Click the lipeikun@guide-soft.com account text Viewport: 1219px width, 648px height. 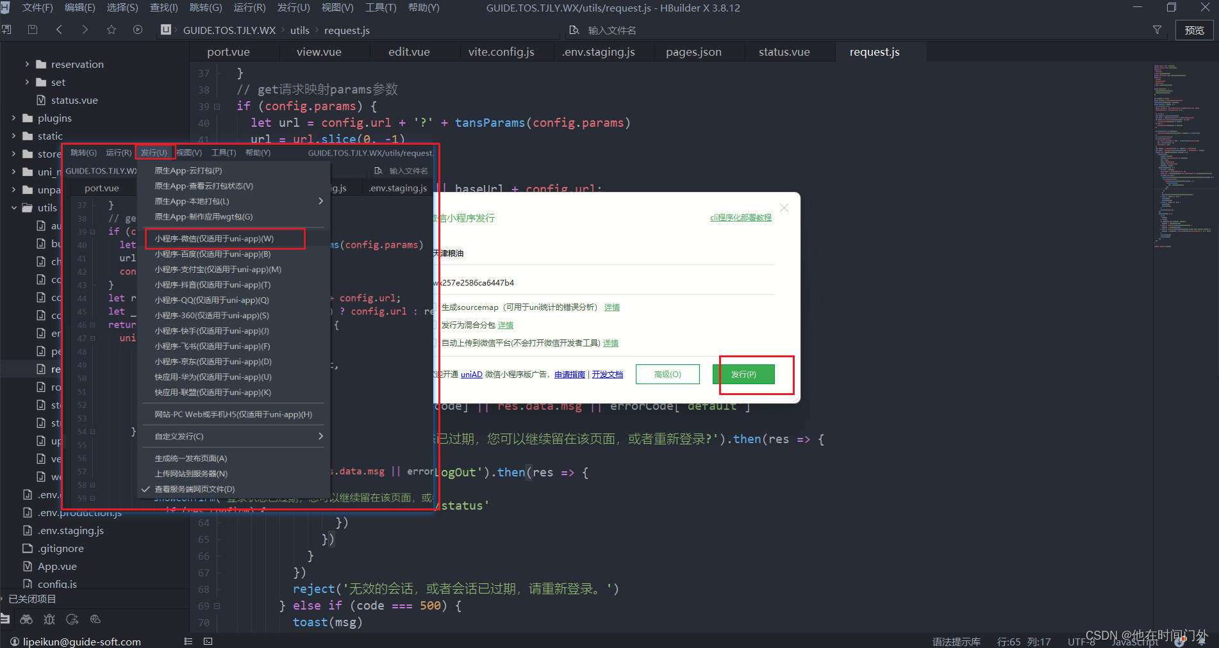pos(82,641)
